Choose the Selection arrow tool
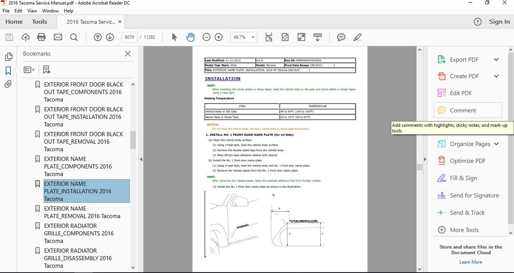514x273 pixels. click(174, 37)
